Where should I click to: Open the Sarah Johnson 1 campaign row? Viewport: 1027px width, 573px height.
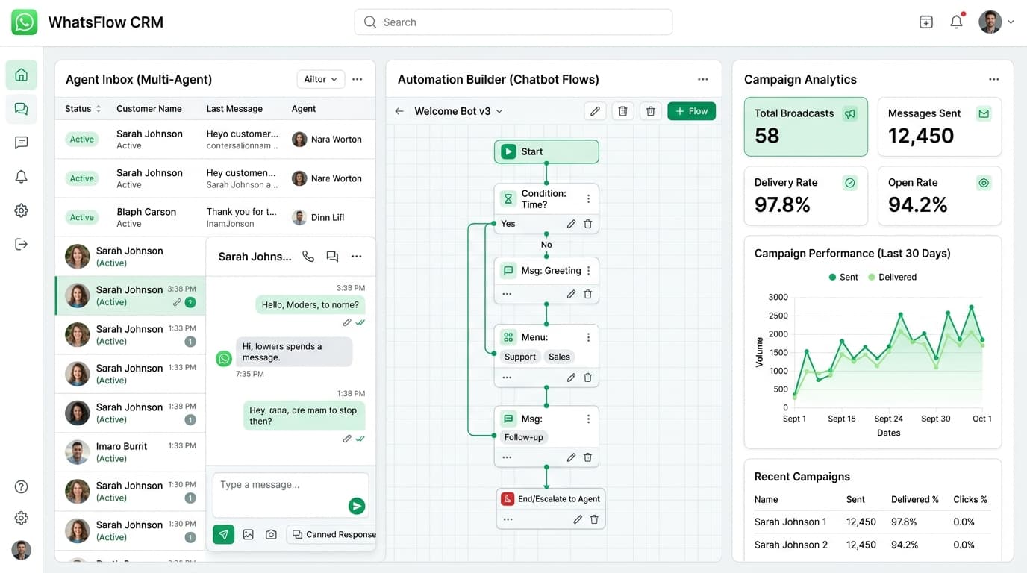point(871,522)
